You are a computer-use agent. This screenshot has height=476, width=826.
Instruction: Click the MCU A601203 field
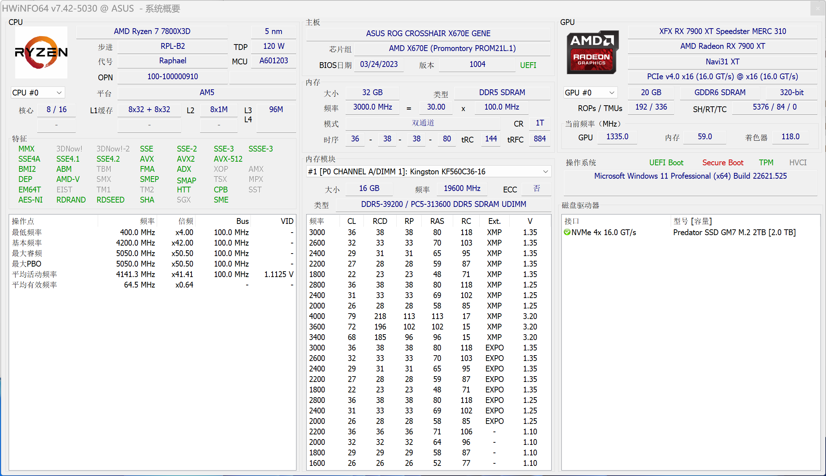click(x=274, y=61)
